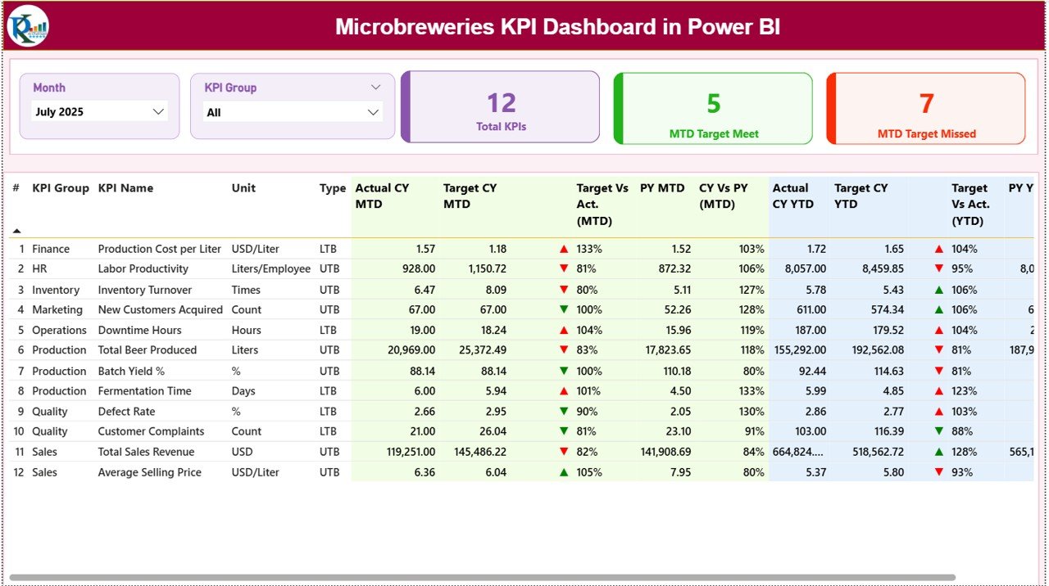
Task: Click red up arrow in Finance MTD row
Action: tap(564, 249)
